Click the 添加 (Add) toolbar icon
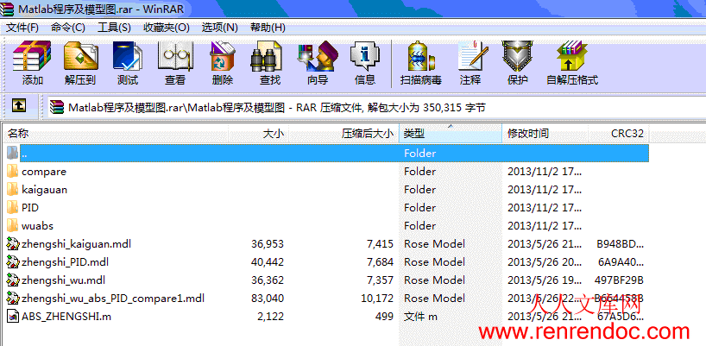Image resolution: width=706 pixels, height=346 pixels. coord(32,56)
